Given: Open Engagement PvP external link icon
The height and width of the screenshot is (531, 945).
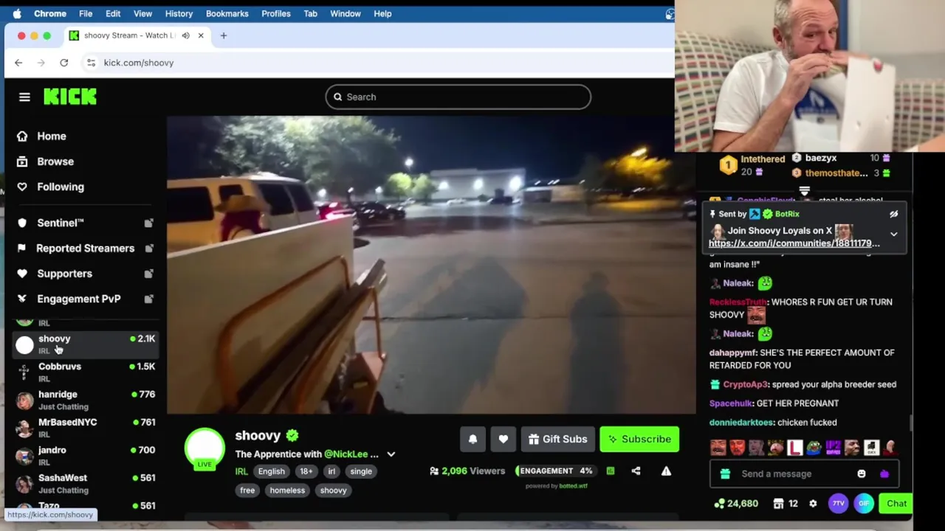Looking at the screenshot, I should pyautogui.click(x=148, y=299).
